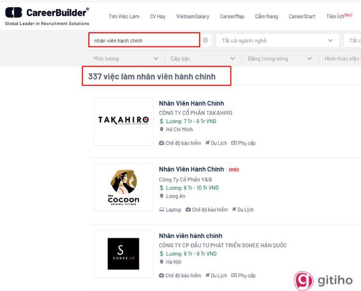
Task: Clear the search text with the X icon
Action: tap(206, 40)
